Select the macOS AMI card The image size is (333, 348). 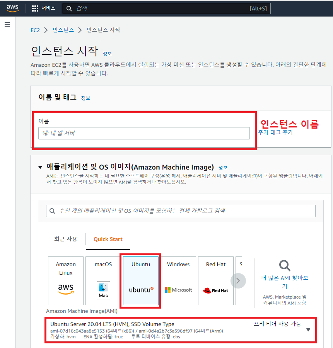point(103,281)
